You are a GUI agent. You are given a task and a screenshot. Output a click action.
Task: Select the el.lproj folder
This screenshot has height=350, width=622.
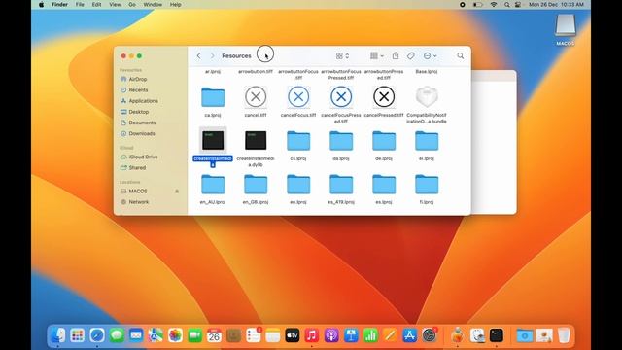(427, 141)
